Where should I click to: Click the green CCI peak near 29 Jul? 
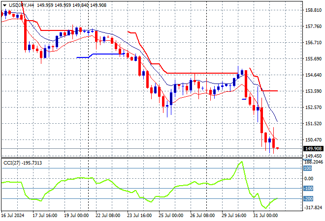click(x=241, y=162)
